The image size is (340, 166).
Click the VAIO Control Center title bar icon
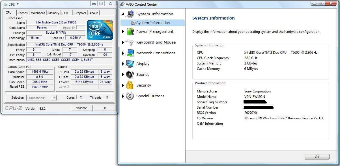122,4
